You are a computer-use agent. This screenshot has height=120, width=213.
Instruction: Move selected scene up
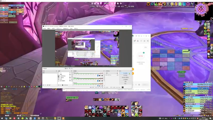[x=48, y=85]
